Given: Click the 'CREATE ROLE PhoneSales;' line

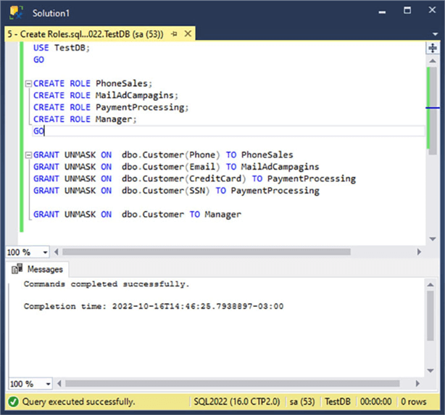Looking at the screenshot, I should pos(93,83).
